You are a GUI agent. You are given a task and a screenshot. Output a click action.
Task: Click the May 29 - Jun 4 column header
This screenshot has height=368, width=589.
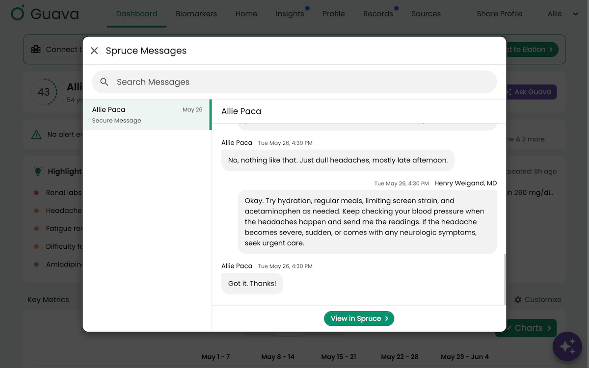tap(465, 357)
